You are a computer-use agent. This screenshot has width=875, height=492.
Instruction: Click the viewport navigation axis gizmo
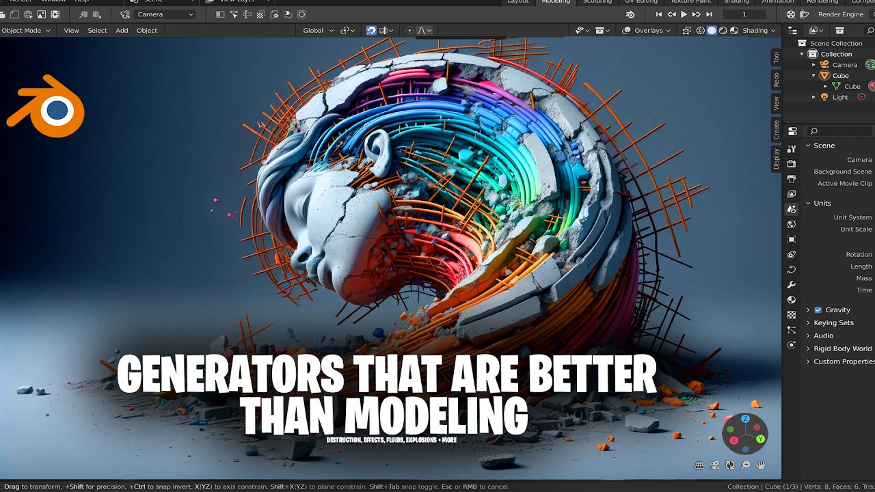pos(745,433)
